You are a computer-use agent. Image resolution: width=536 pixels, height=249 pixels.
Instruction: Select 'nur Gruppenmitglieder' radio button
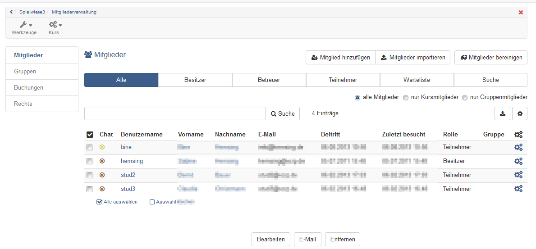[465, 97]
